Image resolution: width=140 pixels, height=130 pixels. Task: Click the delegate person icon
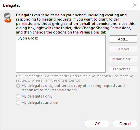pyautogui.click(x=7, y=18)
